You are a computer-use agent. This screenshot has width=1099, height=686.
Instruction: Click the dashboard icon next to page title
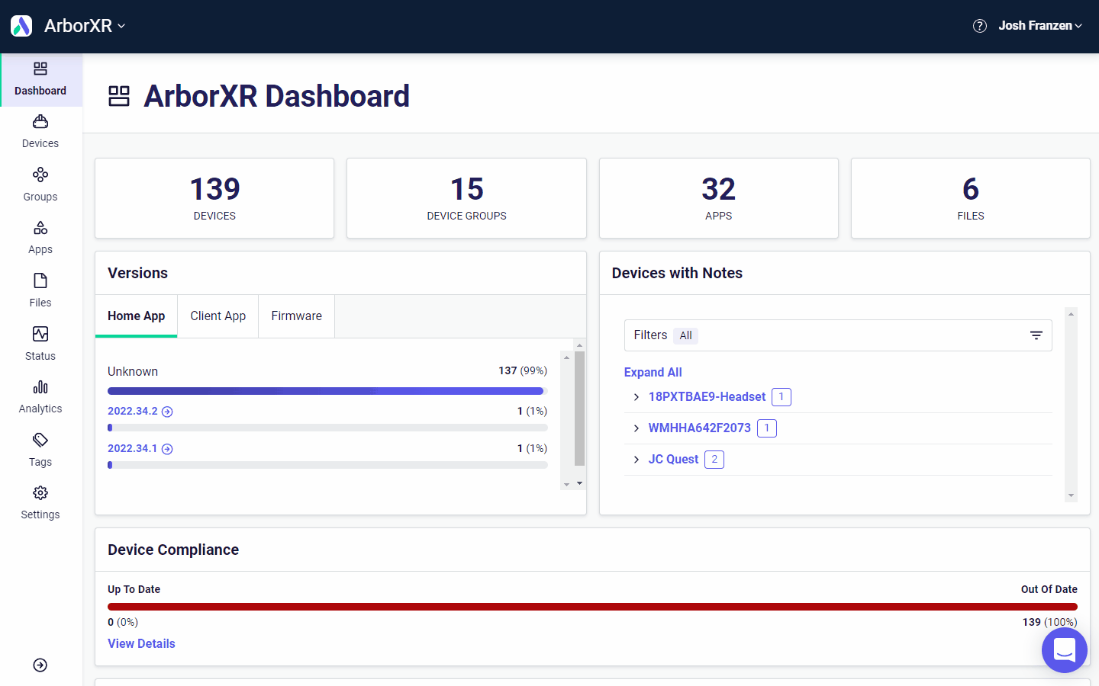(x=119, y=96)
